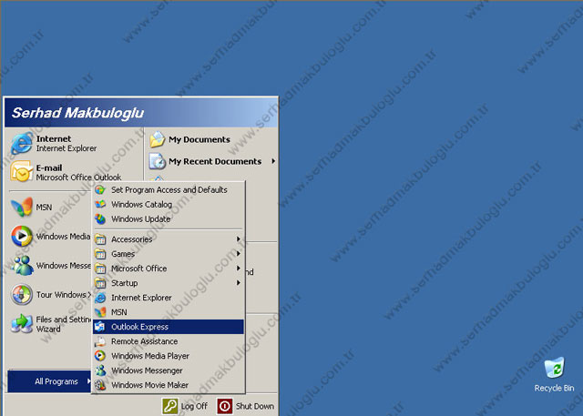The width and height of the screenshot is (583, 416).
Task: Click the Startup folder icon
Action: [x=100, y=283]
